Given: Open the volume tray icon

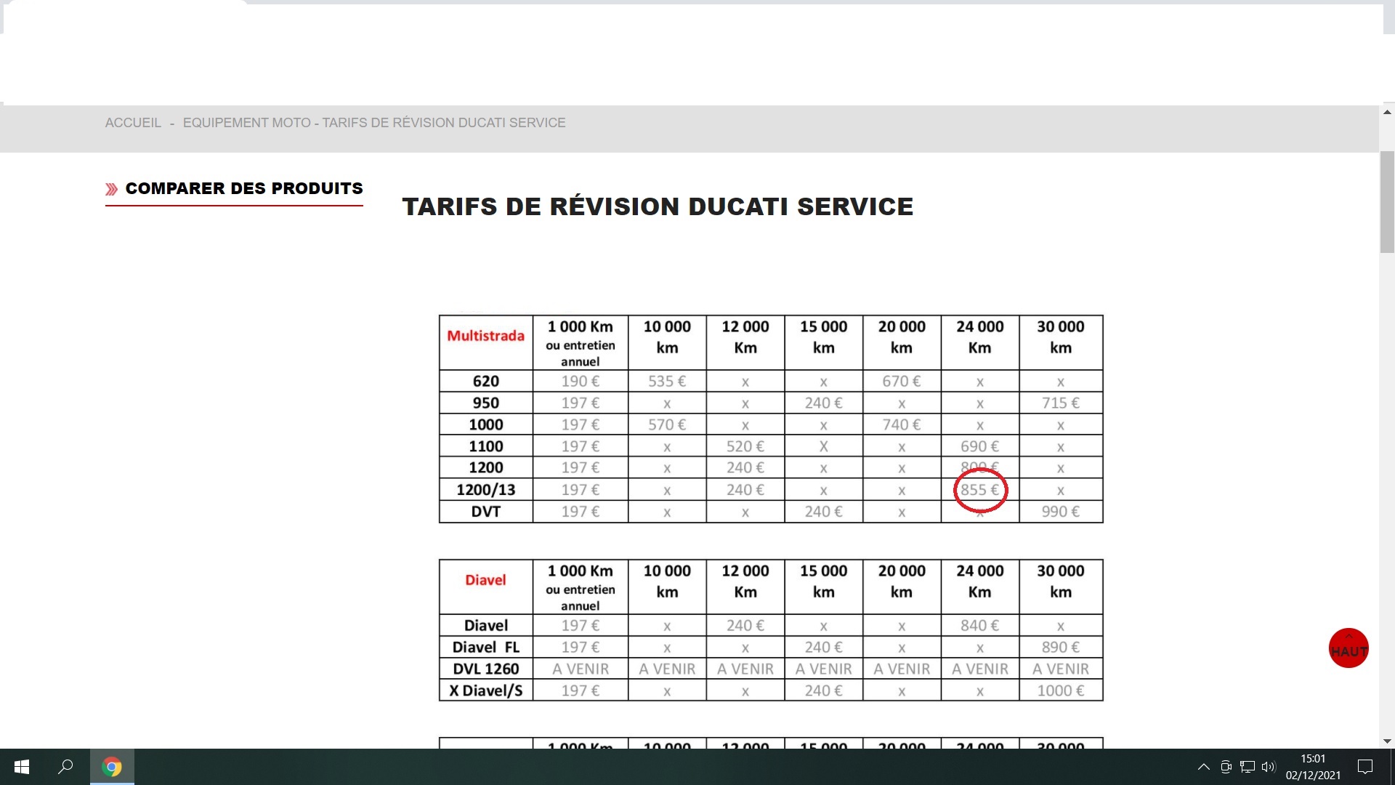Looking at the screenshot, I should point(1269,767).
